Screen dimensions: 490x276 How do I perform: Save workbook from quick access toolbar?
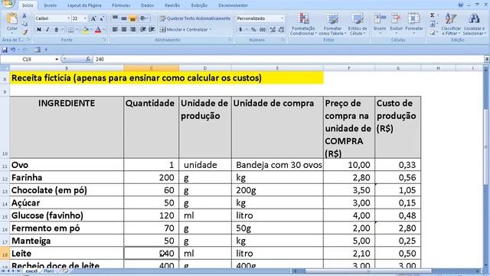[x=5, y=50]
